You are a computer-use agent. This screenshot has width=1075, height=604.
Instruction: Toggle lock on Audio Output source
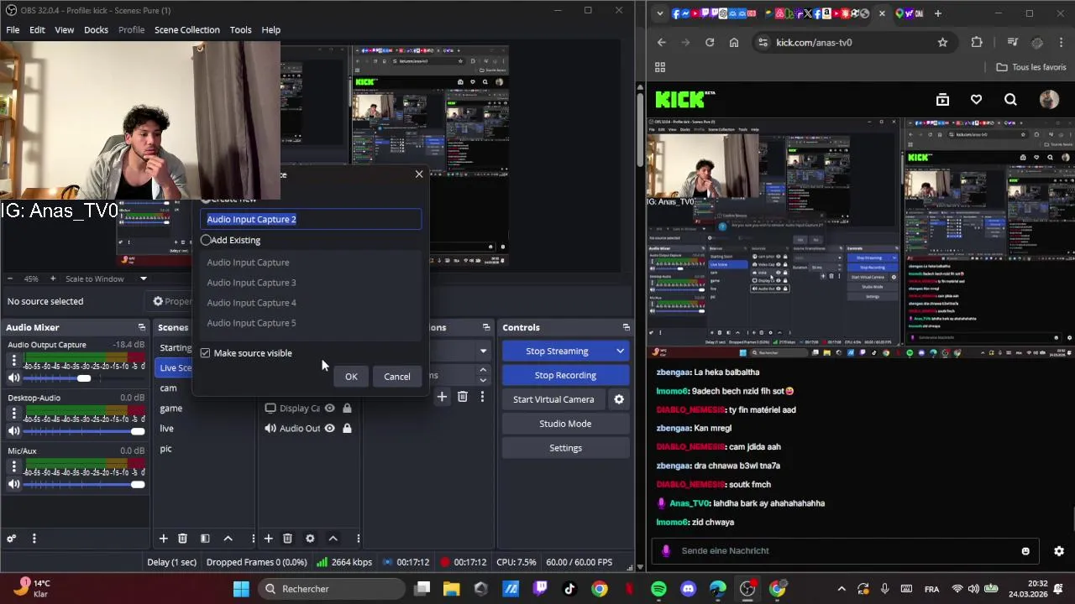click(x=347, y=429)
